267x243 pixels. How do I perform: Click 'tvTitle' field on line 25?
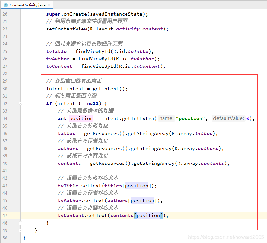56,51
